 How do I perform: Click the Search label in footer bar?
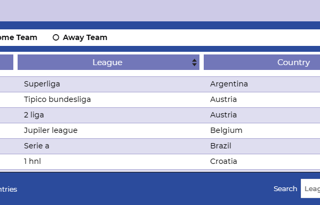(x=285, y=189)
